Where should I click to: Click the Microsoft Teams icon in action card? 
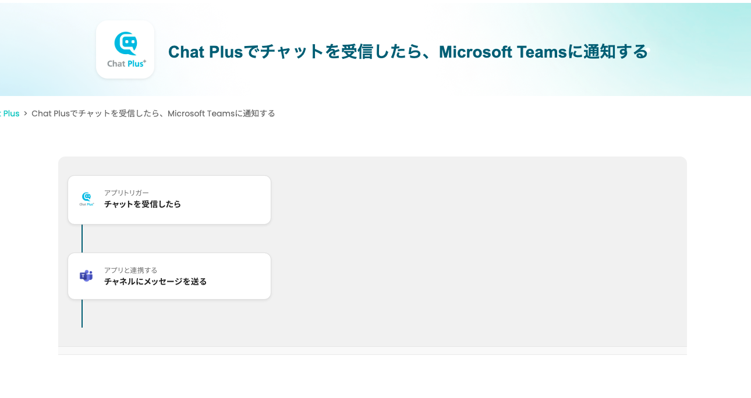pyautogui.click(x=86, y=276)
